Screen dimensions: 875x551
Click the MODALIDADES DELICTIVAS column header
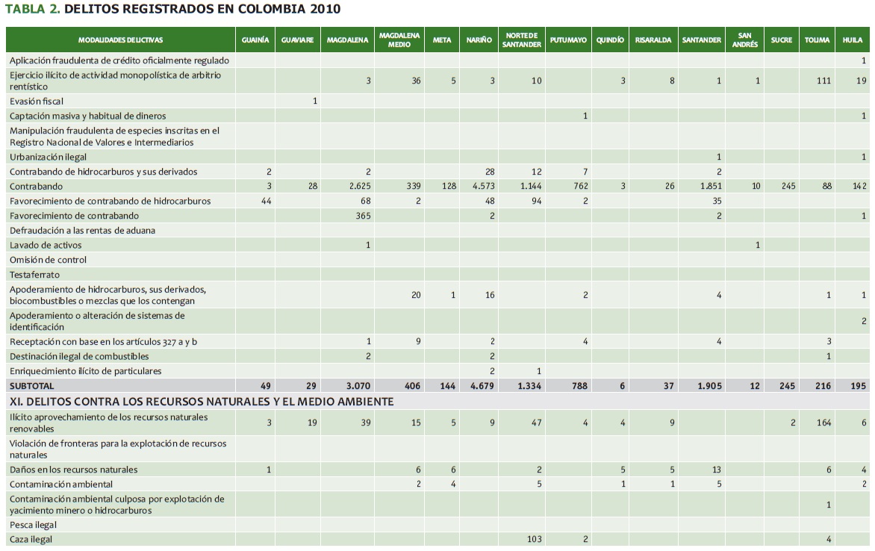pos(120,40)
